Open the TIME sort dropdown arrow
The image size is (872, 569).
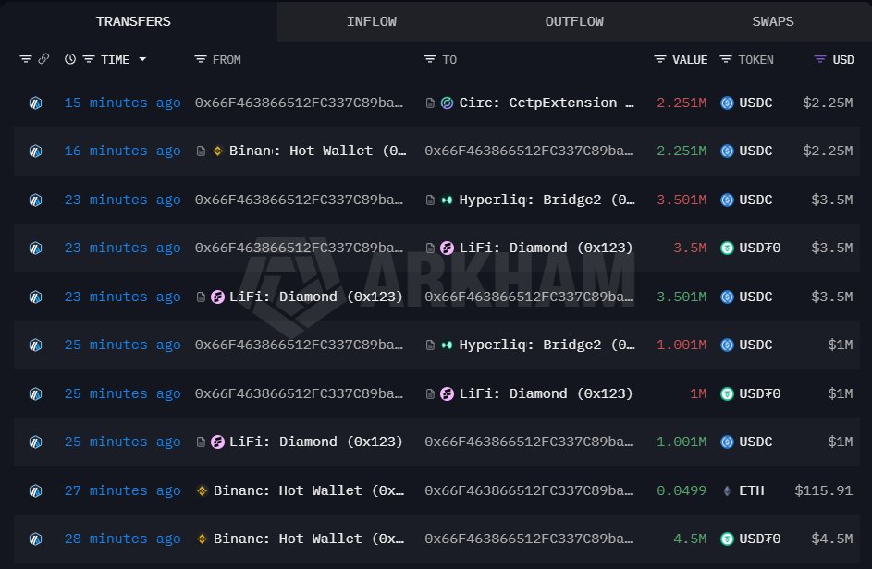point(143,59)
